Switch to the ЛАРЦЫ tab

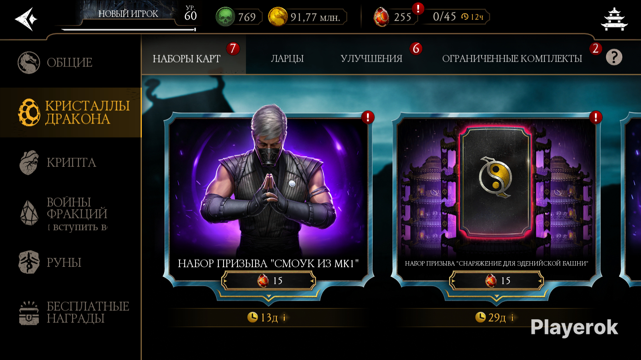(x=287, y=58)
